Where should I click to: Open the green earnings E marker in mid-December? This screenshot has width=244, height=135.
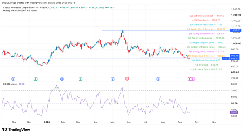pyautogui.click(x=36, y=79)
